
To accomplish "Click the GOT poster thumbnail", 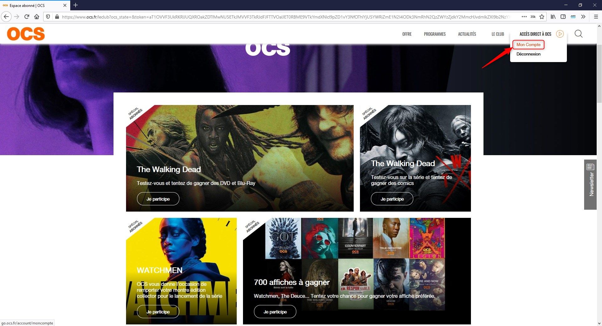I will click(283, 238).
